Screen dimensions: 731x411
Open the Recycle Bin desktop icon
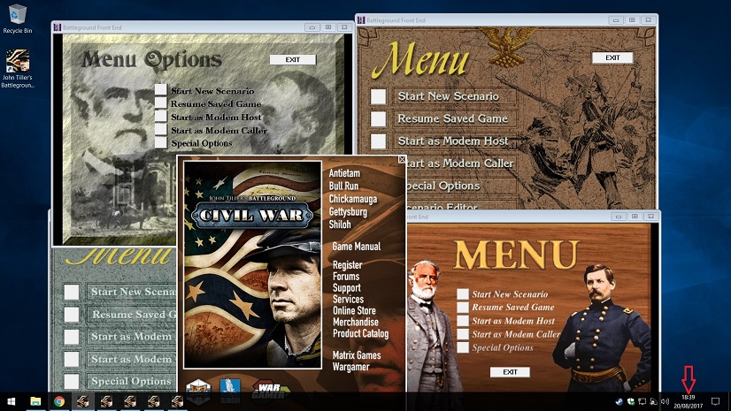17,19
